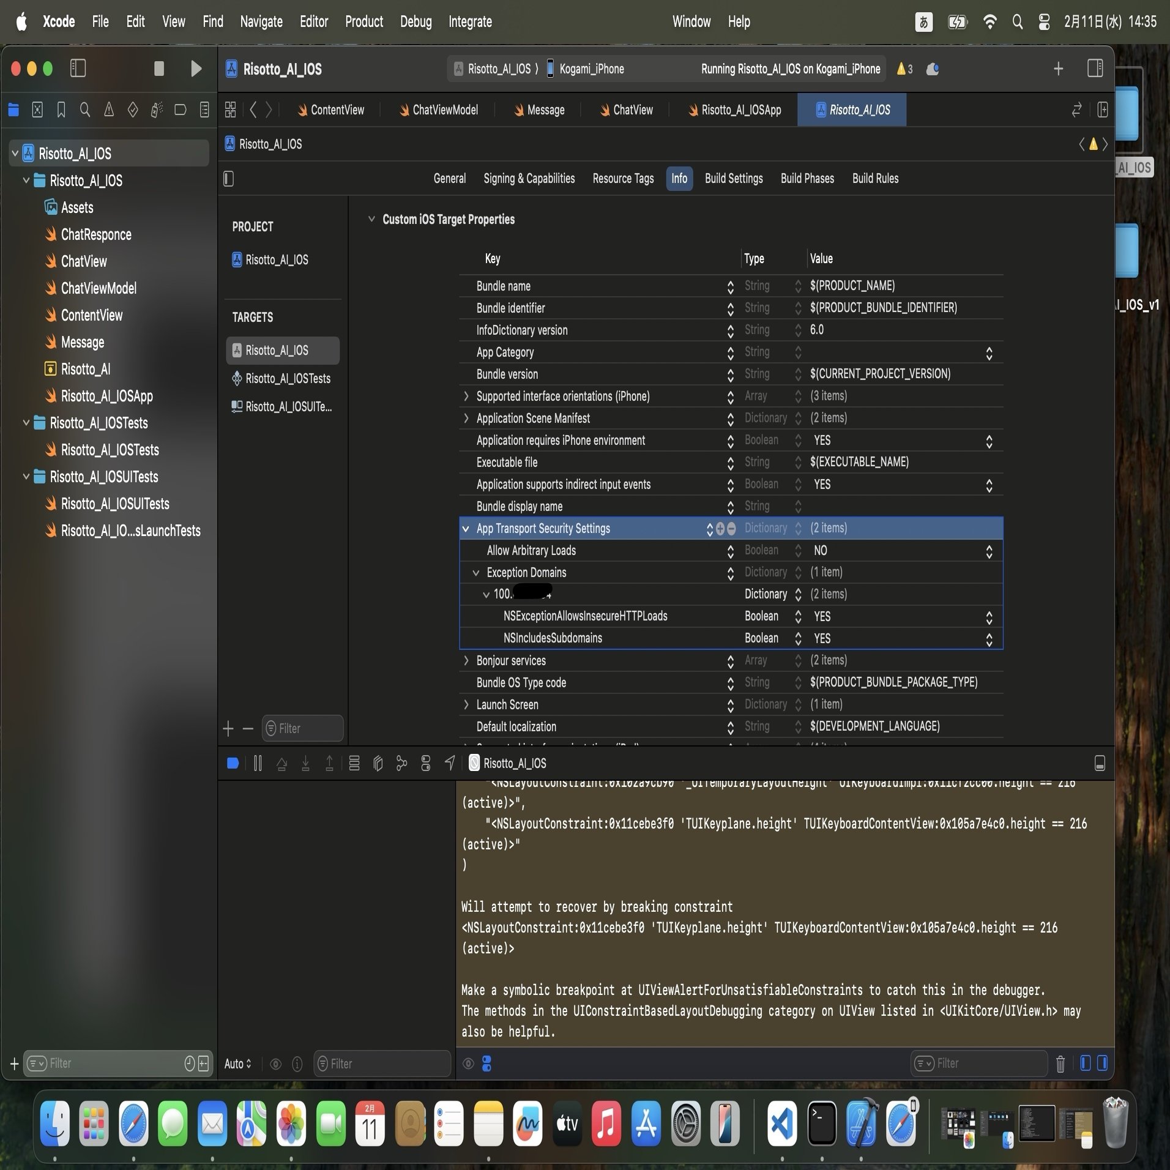Select the Risotto_AI_IOSTests target
The height and width of the screenshot is (1170, 1170).
[282, 379]
